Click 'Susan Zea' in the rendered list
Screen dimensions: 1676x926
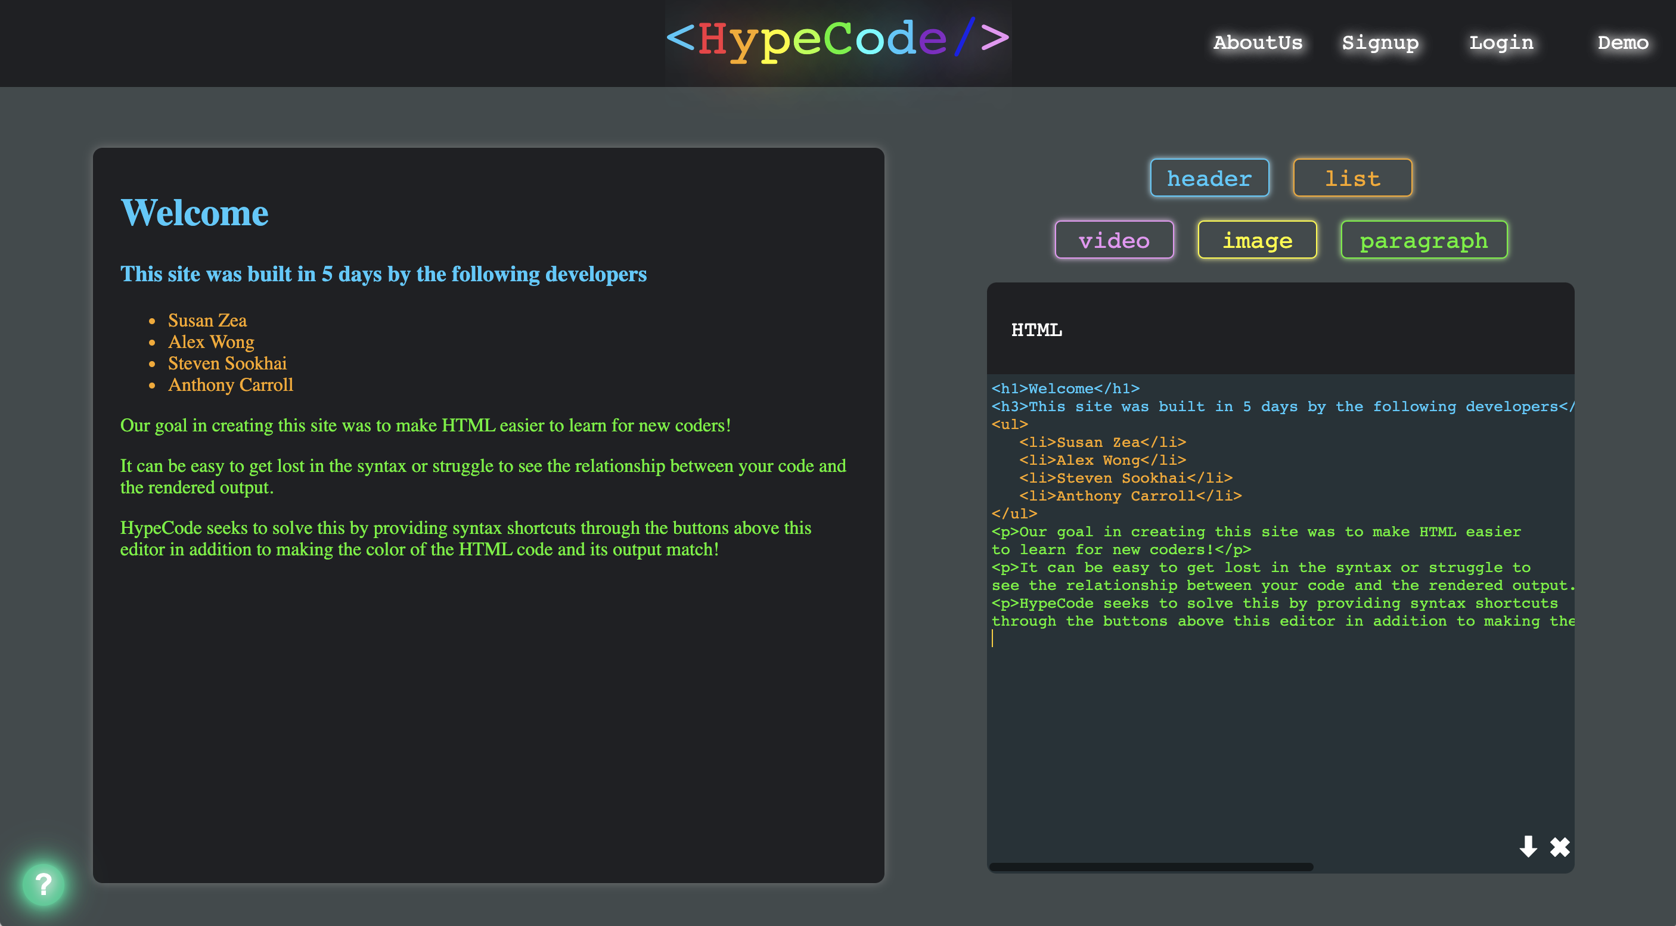click(x=207, y=320)
